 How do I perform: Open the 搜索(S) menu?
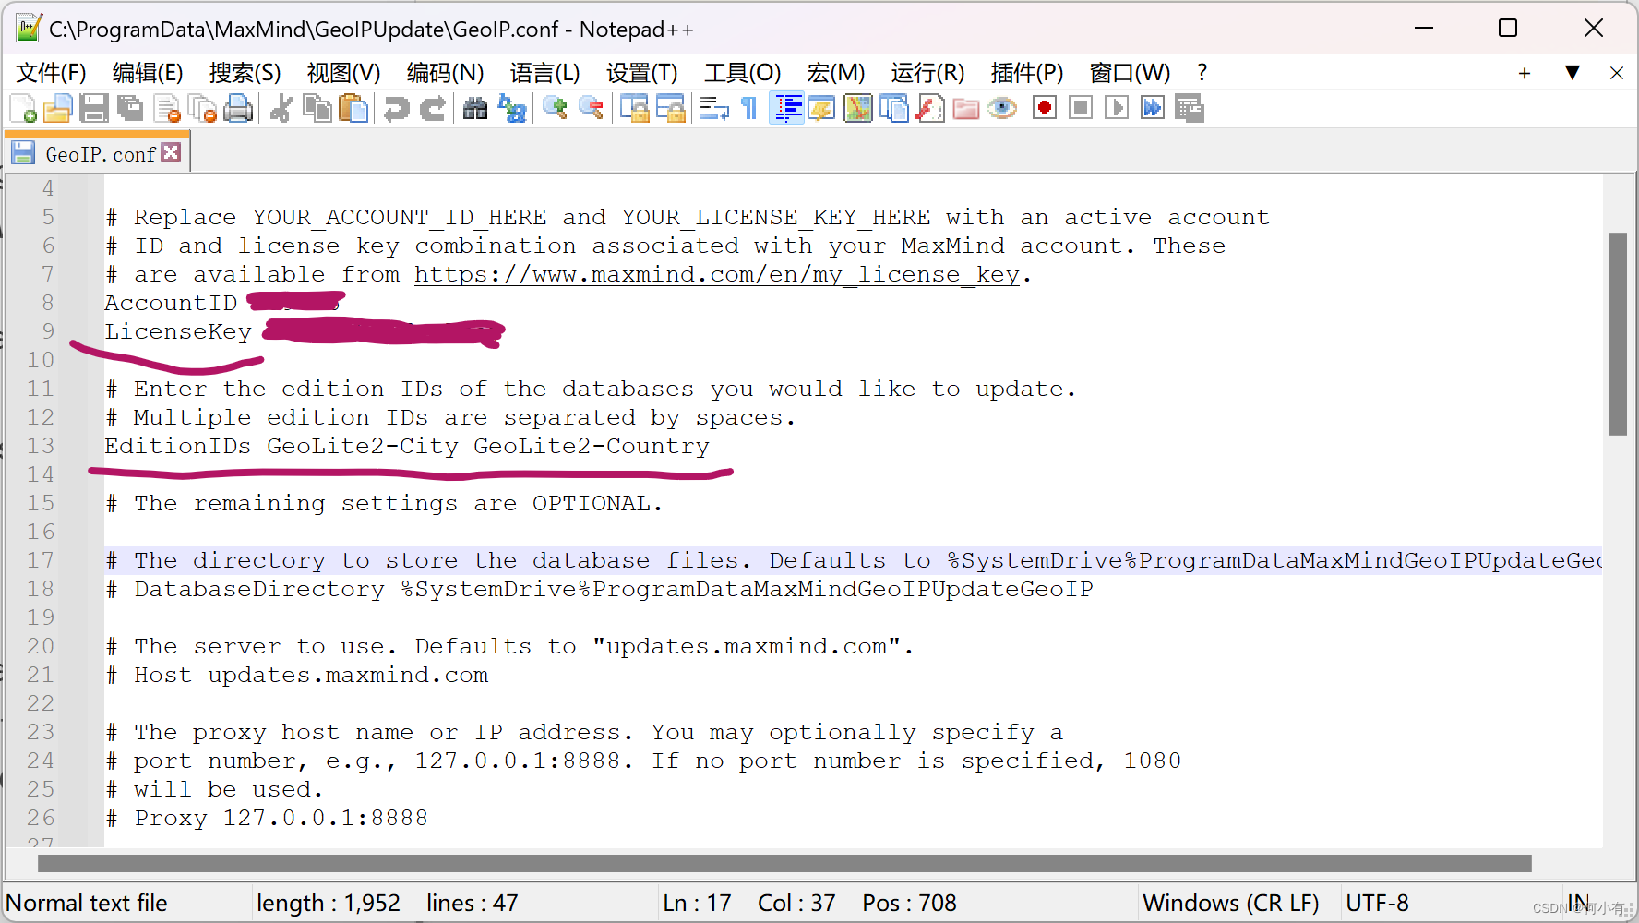(245, 73)
